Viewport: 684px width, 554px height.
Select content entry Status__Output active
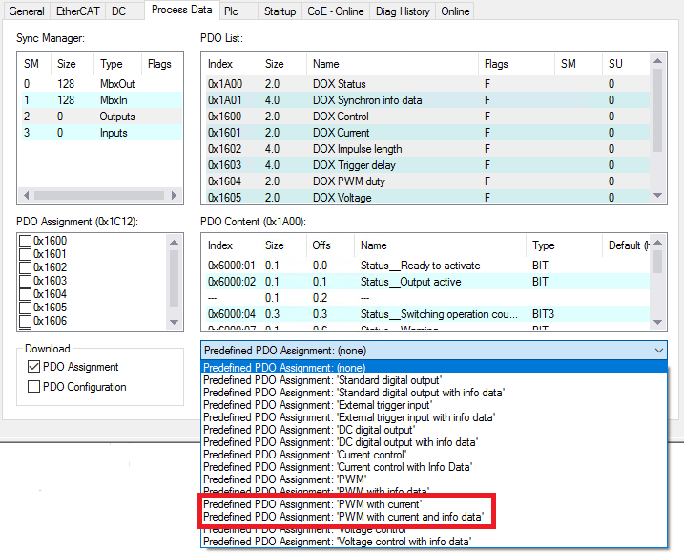(427, 282)
